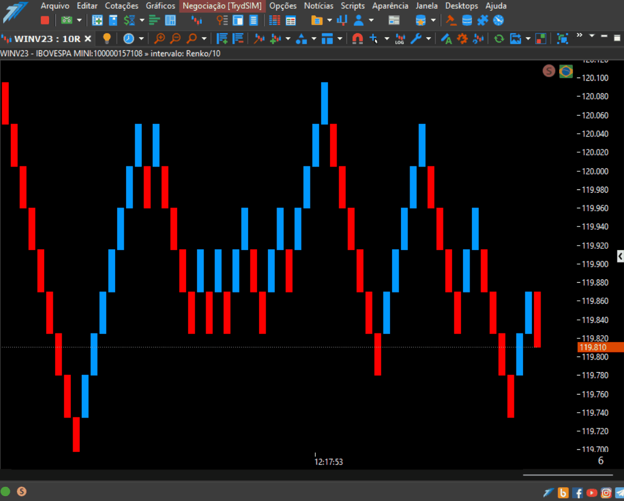Click the green refresh arrows icon

point(499,39)
